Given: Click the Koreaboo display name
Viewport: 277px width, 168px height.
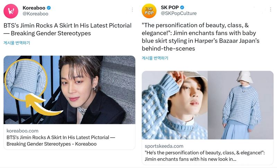Looking at the screenshot, I should tap(34, 8).
